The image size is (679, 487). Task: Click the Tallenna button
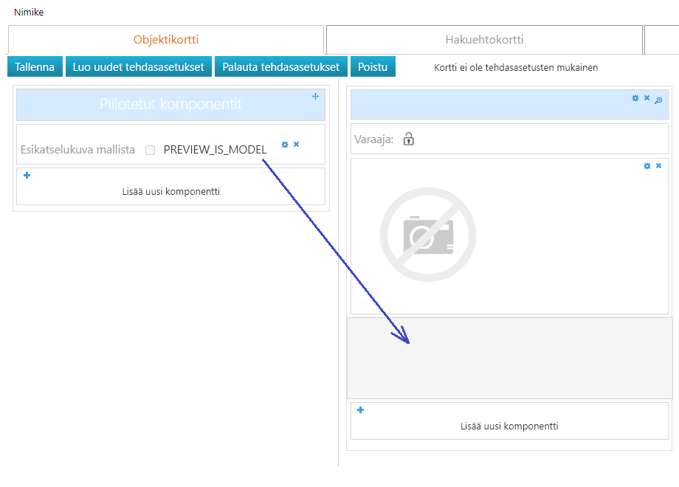(x=35, y=67)
